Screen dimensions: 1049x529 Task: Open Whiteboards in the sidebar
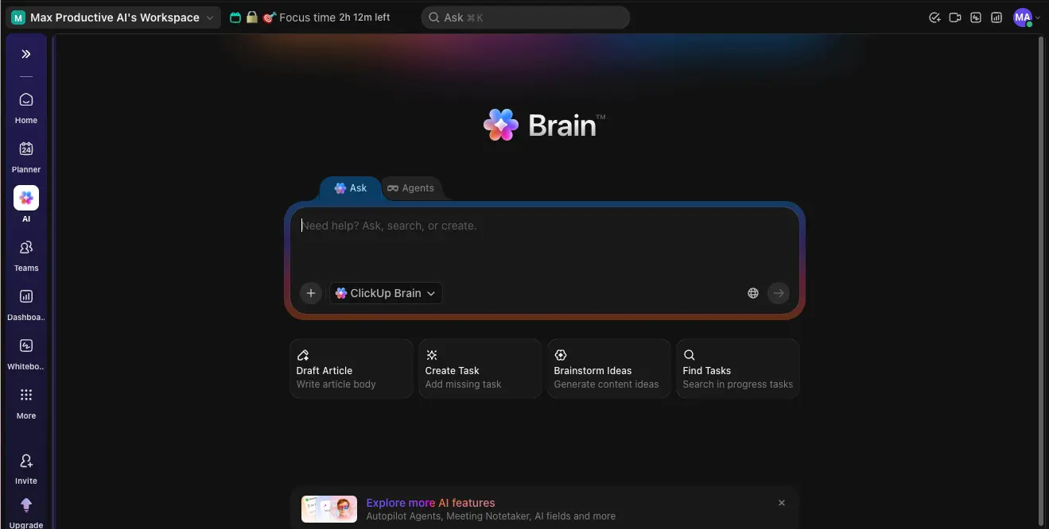[x=25, y=352]
